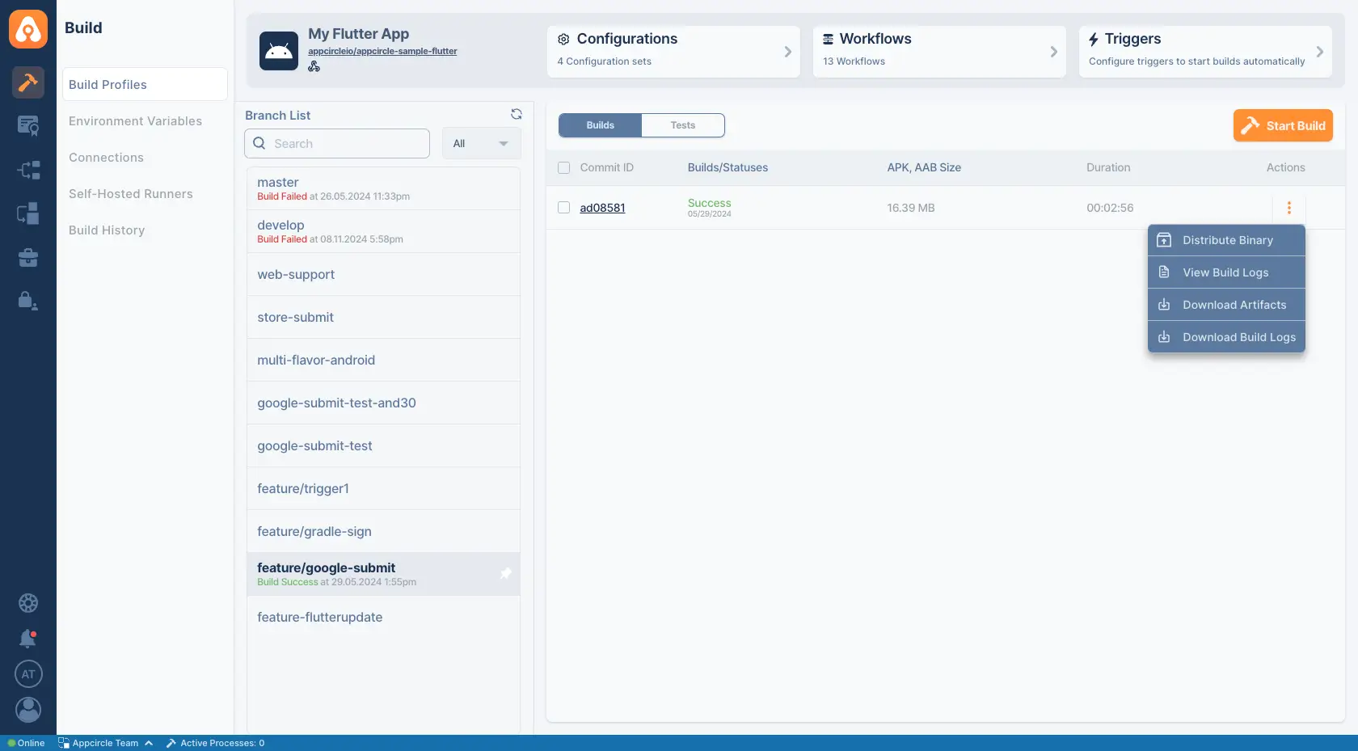The image size is (1358, 751).
Task: Select the multi-flavor-android branch
Action: pyautogui.click(x=383, y=360)
